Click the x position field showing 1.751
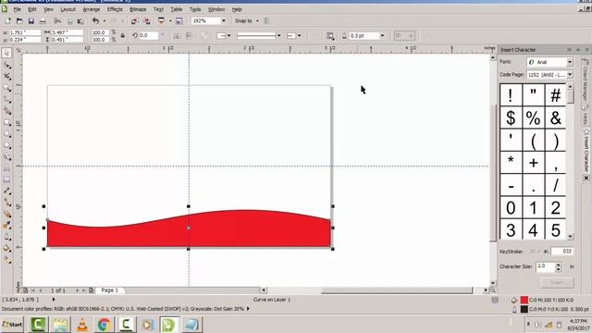Image resolution: width=592 pixels, height=333 pixels. pos(25,32)
